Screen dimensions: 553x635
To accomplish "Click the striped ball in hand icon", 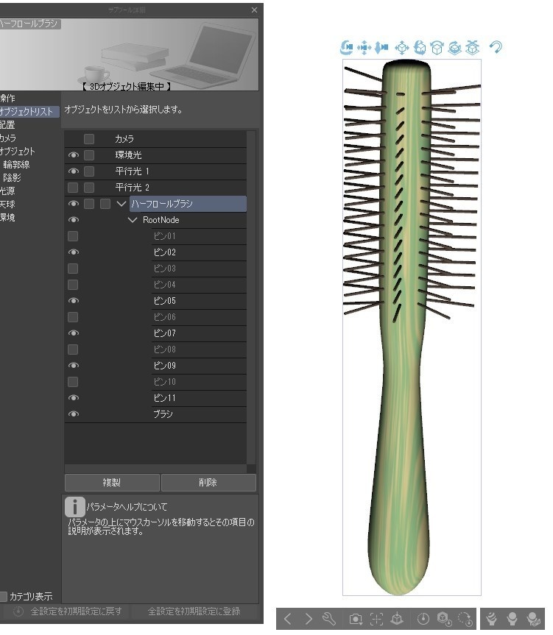I will click(x=491, y=619).
